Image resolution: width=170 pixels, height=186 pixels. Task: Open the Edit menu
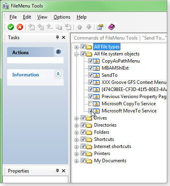coord(27,17)
